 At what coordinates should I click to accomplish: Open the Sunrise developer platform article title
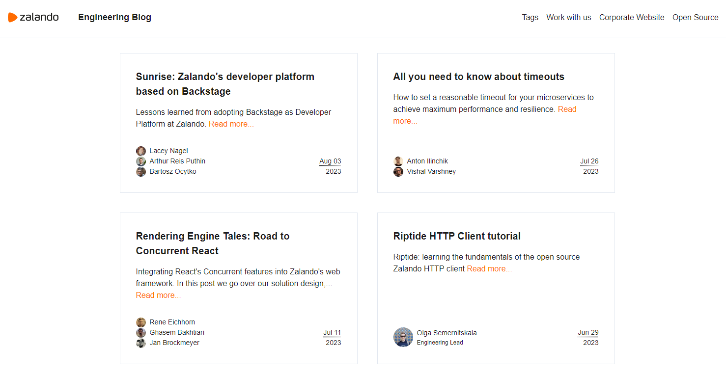(x=225, y=84)
